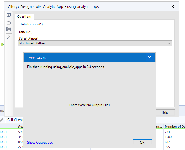This screenshot has width=185, height=150.
Task: Confirm results with the OK button
Action: click(x=142, y=142)
